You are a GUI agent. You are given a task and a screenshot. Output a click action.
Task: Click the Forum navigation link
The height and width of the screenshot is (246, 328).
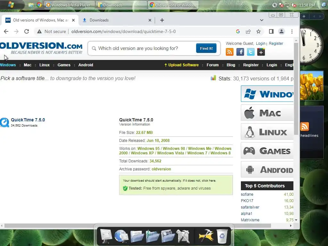(x=213, y=65)
